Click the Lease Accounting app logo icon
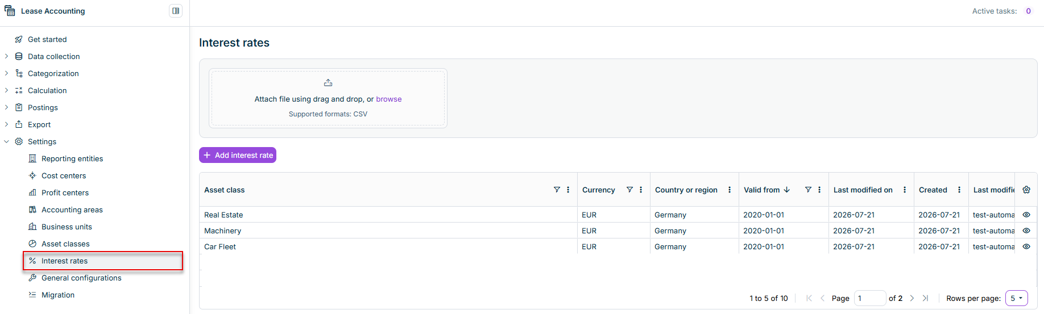Image resolution: width=1044 pixels, height=314 pixels. coord(10,11)
